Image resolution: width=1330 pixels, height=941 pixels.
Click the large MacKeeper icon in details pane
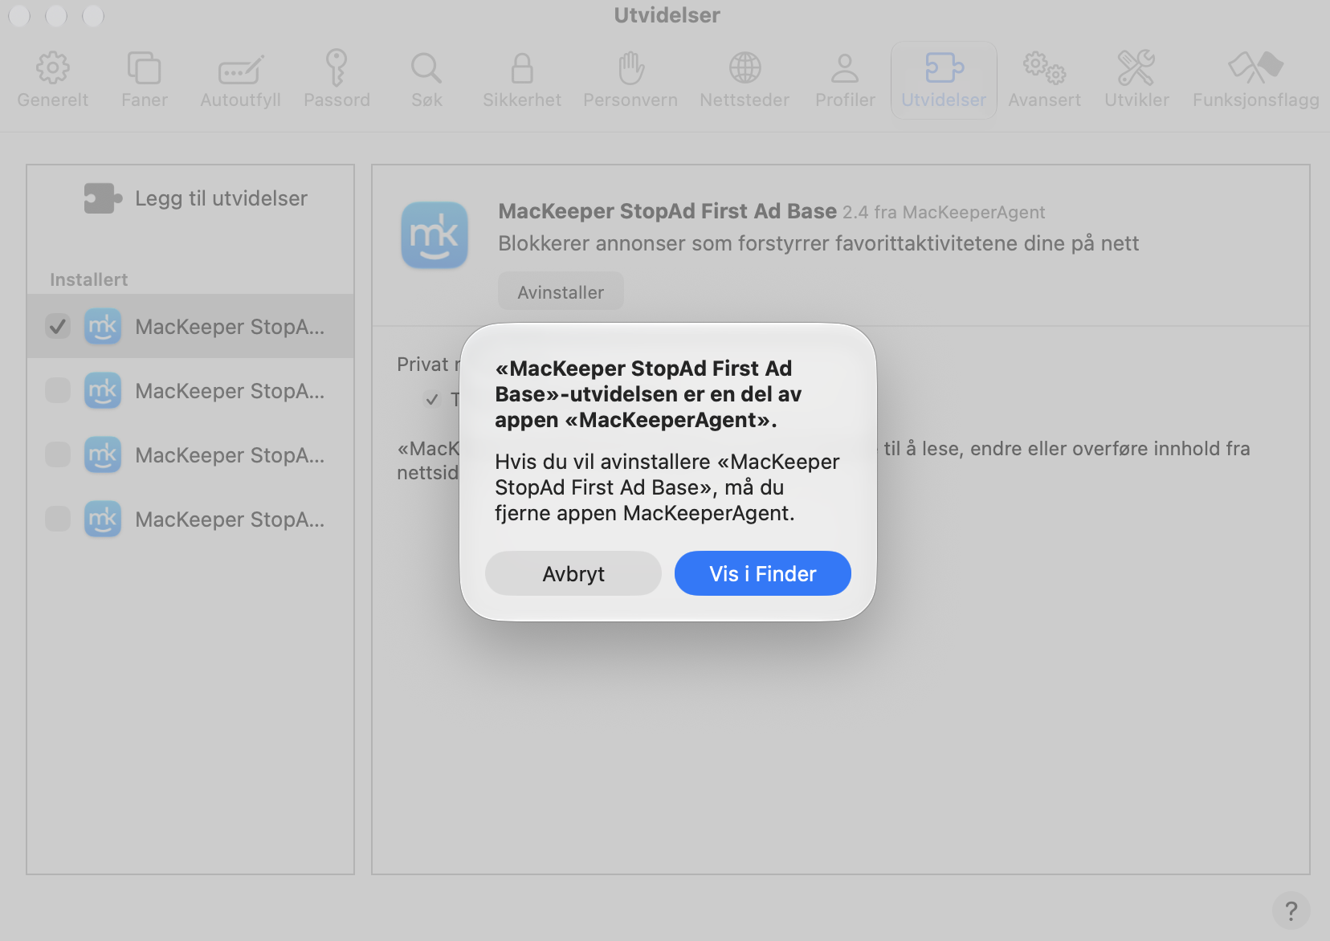[x=434, y=235]
